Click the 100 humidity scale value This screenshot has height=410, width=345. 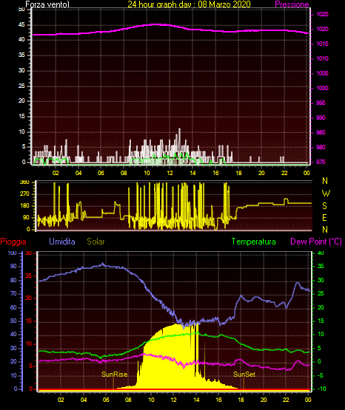click(12, 253)
